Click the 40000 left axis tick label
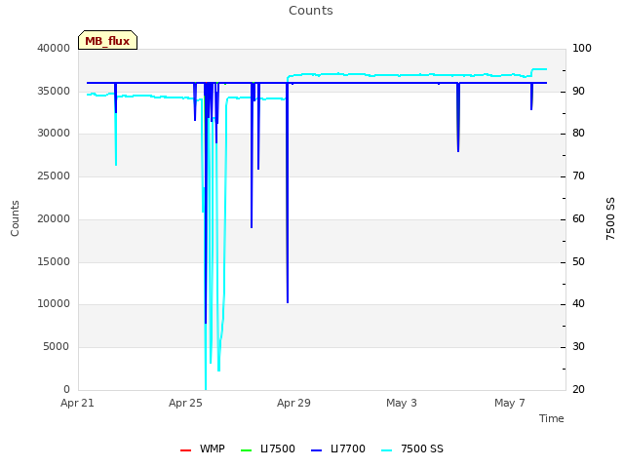Screen dimensions: 624x468 click(x=54, y=48)
